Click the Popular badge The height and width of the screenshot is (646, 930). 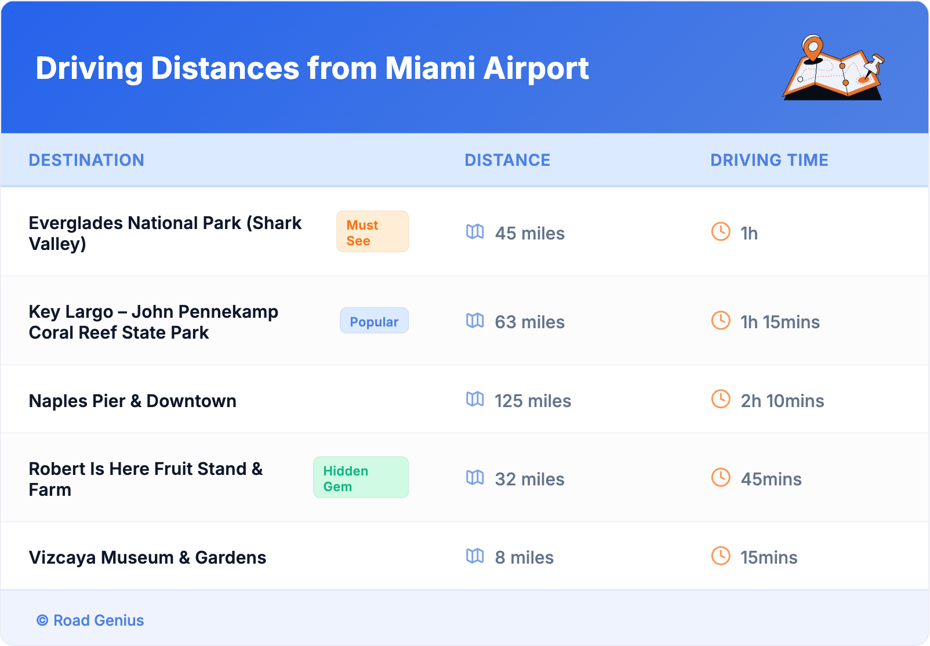pos(374,321)
